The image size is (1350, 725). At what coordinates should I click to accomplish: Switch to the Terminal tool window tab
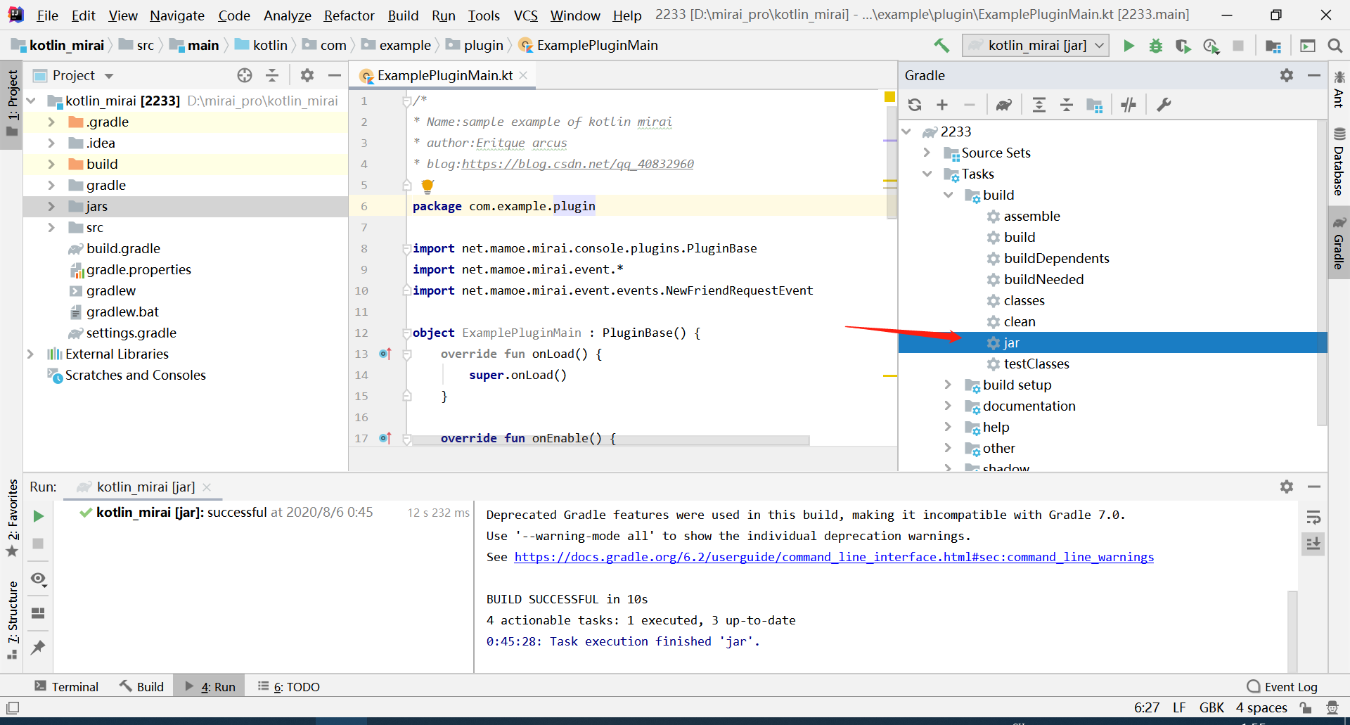coord(67,687)
